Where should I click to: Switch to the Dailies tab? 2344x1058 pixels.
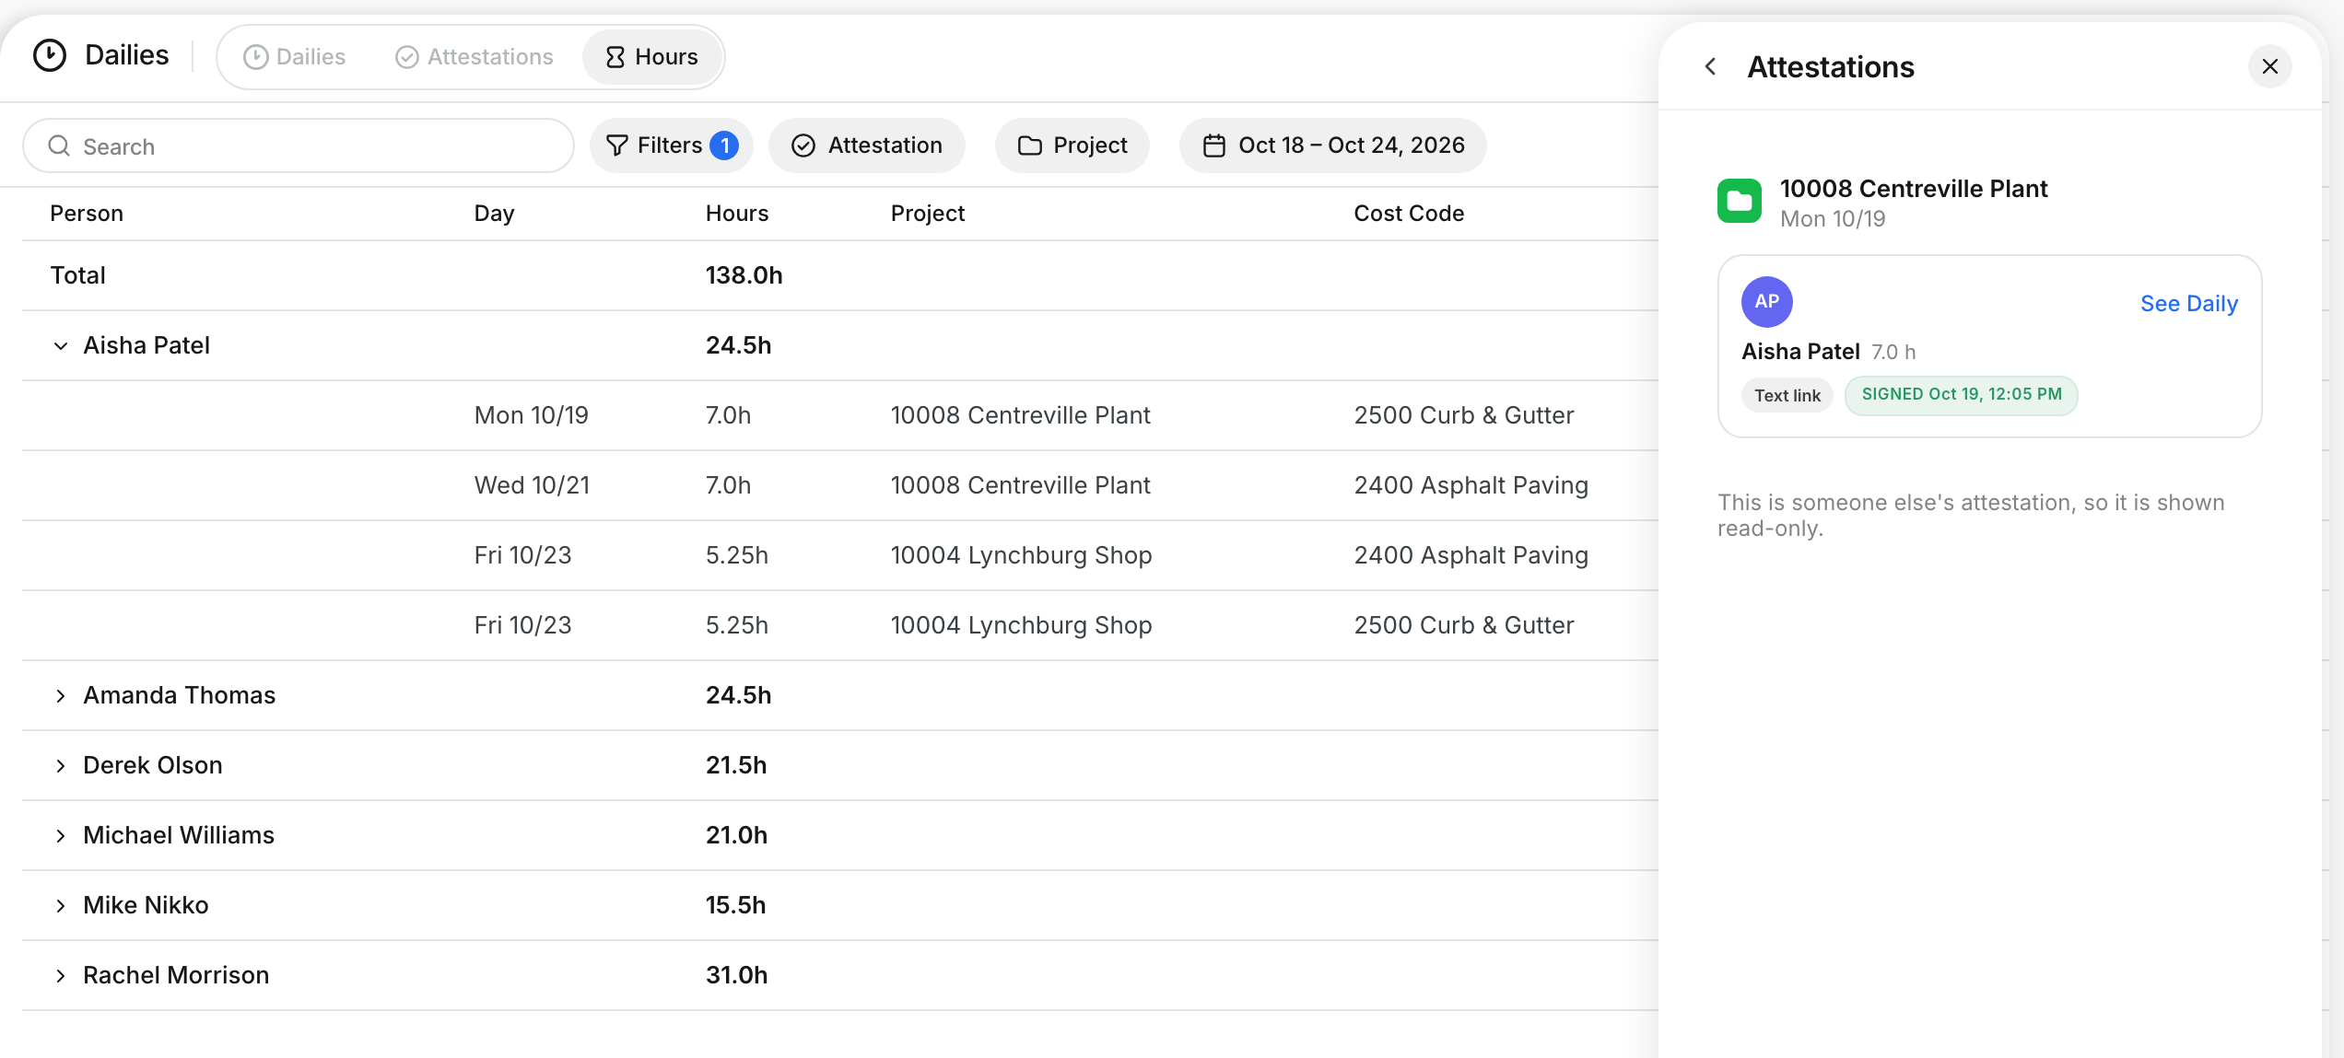pos(295,57)
